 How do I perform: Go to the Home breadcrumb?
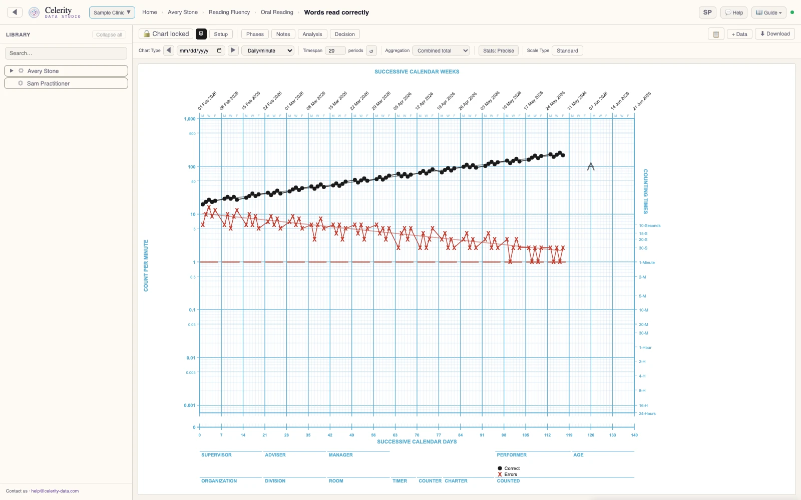[150, 12]
